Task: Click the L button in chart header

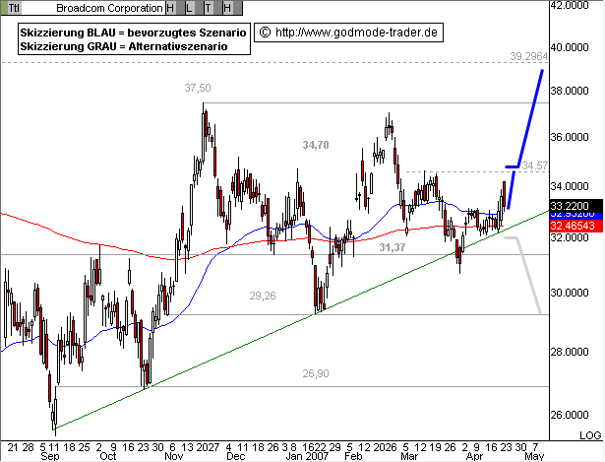Action: point(189,8)
